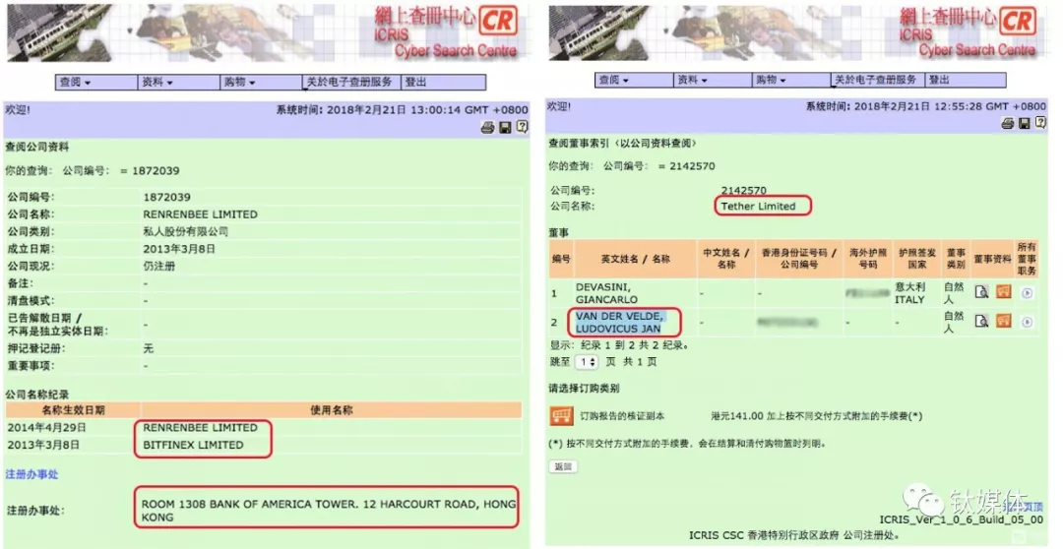Click cart icon beside 订购报告的核证副本

[561, 416]
